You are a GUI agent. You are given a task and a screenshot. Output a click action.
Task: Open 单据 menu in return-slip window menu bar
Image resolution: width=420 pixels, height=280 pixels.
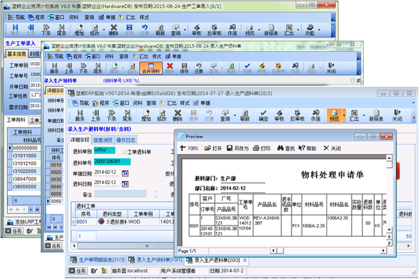[x=202, y=103]
